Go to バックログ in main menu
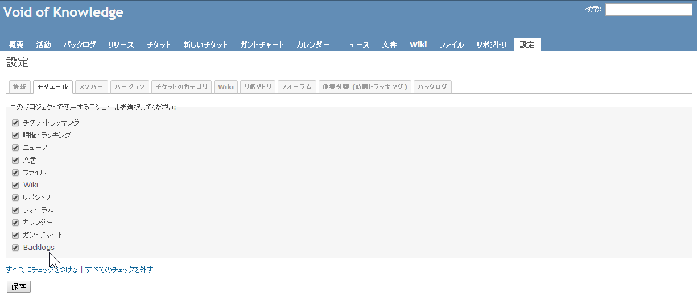Screen dimensions: 697x297 pyautogui.click(x=80, y=45)
